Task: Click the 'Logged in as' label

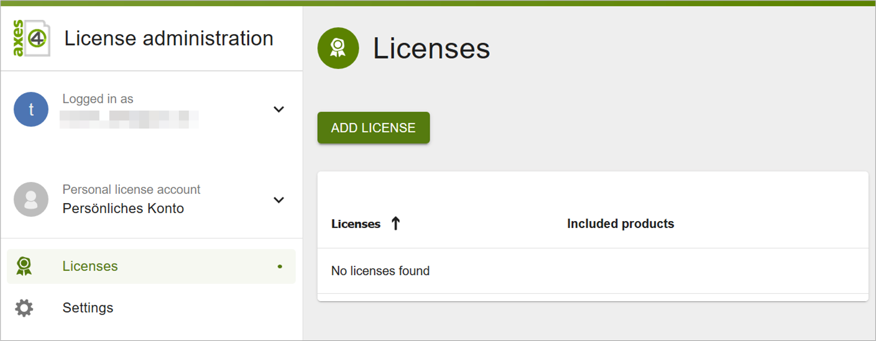Action: point(98,99)
